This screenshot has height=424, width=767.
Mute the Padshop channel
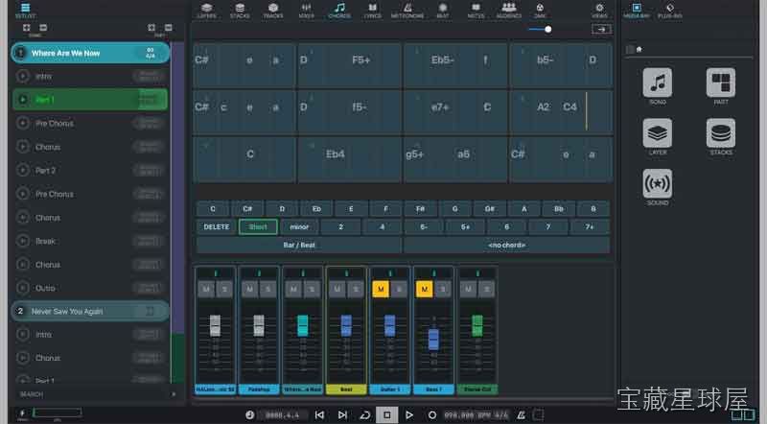[x=249, y=290]
